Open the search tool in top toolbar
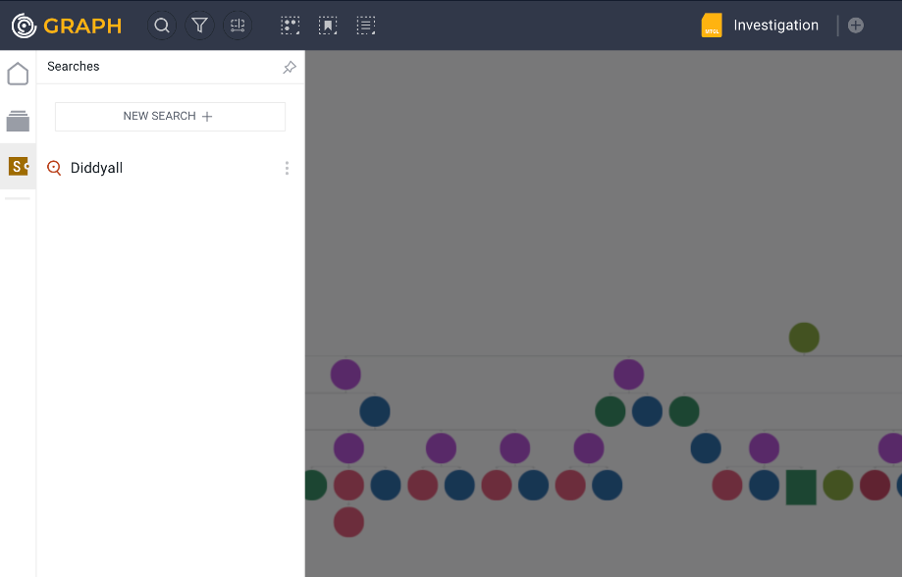The width and height of the screenshot is (903, 577). point(162,26)
